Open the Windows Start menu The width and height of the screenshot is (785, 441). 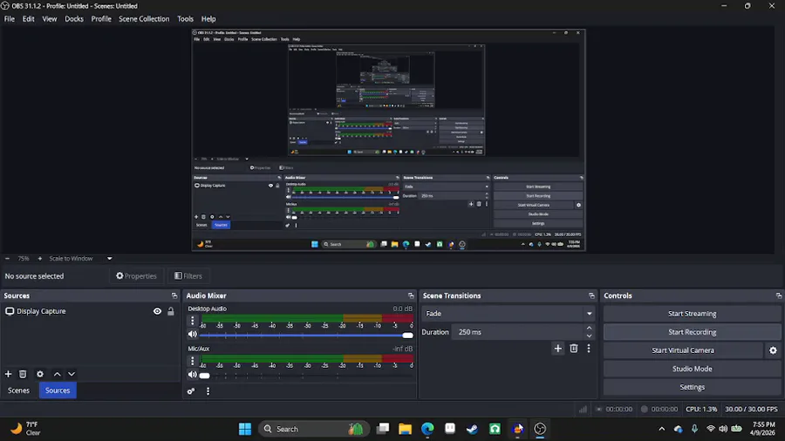245,429
